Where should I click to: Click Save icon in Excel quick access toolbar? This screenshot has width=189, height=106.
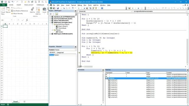pyautogui.click(x=6, y=2)
